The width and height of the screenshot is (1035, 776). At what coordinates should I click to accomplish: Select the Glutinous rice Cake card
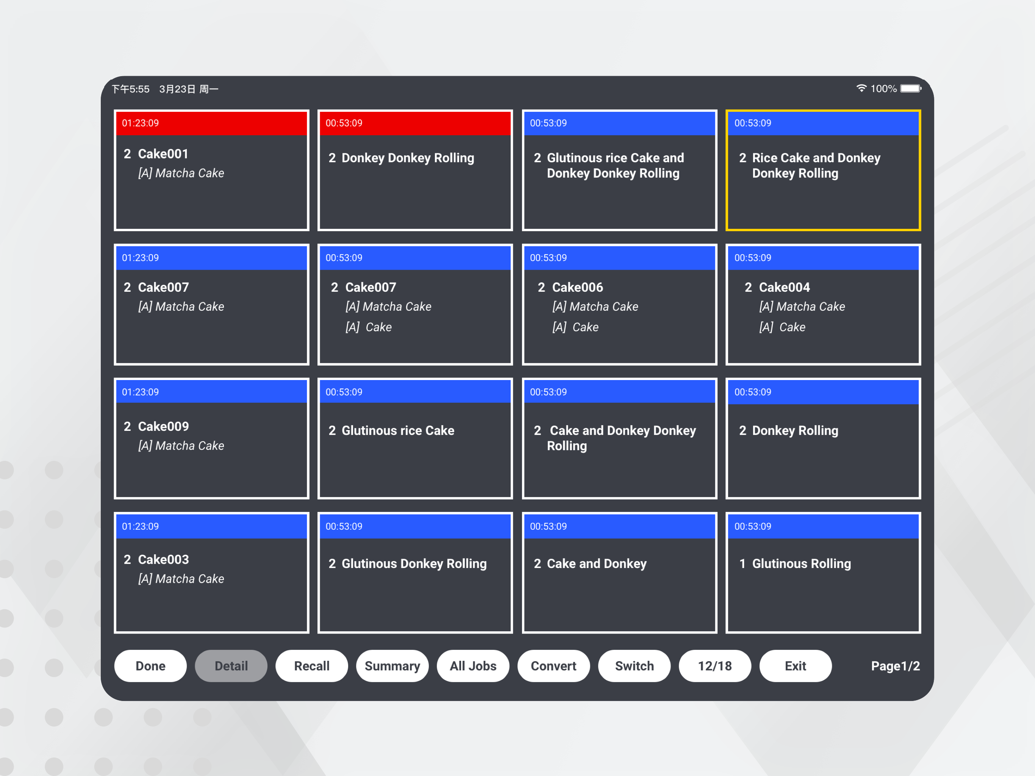pyautogui.click(x=415, y=438)
